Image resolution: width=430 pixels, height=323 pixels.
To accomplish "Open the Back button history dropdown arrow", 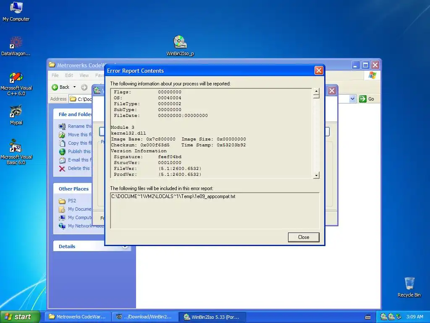I will 74,87.
